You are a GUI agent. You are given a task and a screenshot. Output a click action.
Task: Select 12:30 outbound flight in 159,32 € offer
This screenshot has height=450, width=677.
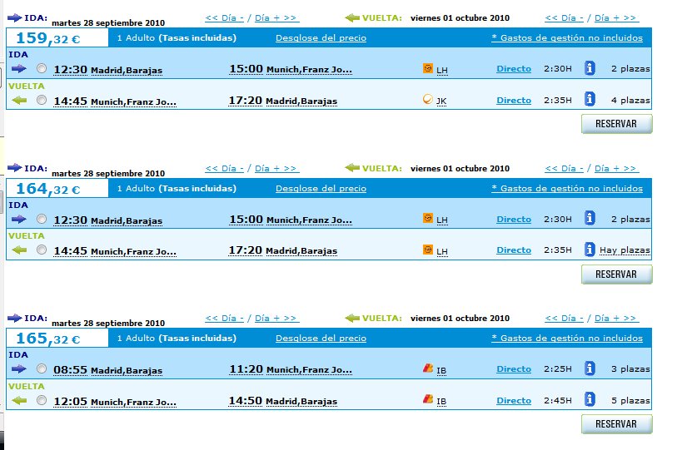[42, 68]
